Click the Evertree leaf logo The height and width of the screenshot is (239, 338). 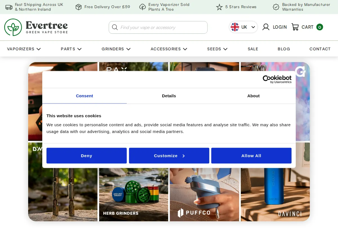click(13, 27)
